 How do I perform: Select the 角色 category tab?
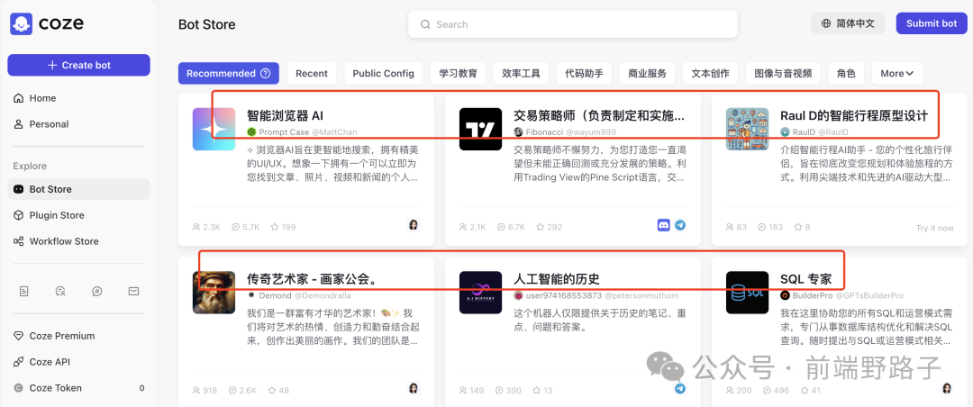pos(846,73)
